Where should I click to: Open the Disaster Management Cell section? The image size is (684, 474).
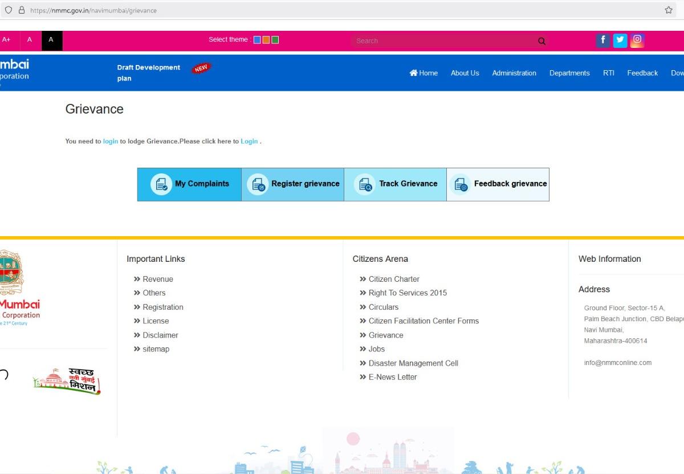click(x=413, y=363)
